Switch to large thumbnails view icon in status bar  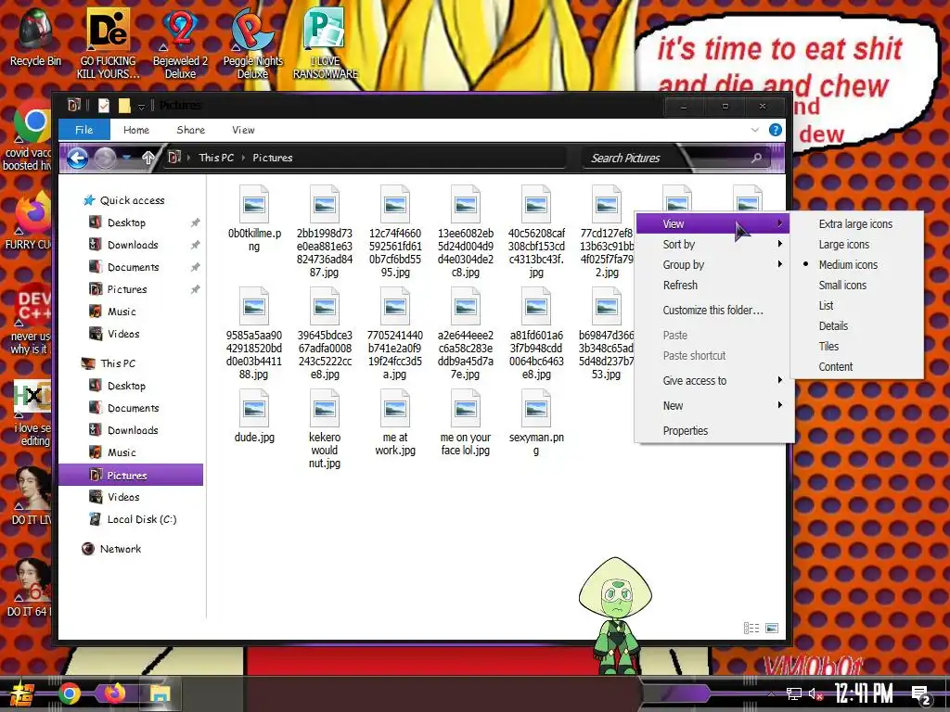[772, 628]
